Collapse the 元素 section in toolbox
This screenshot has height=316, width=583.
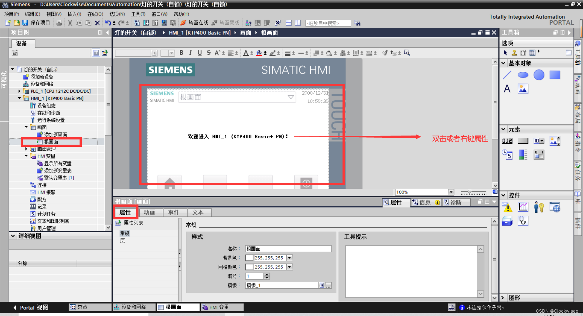coord(503,129)
